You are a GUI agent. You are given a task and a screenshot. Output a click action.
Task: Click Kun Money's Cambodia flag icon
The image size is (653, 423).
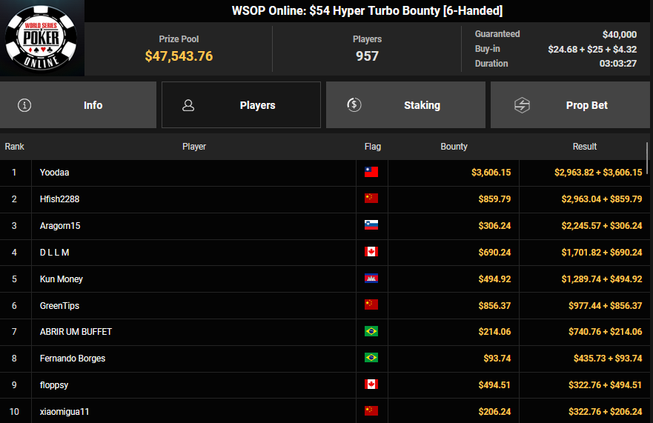tap(371, 279)
